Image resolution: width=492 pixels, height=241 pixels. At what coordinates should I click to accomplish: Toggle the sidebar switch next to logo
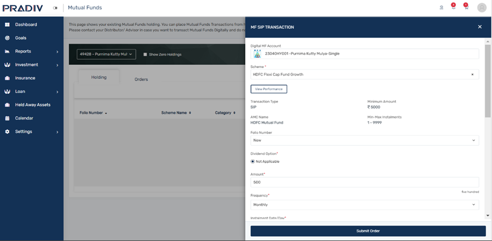(56, 8)
